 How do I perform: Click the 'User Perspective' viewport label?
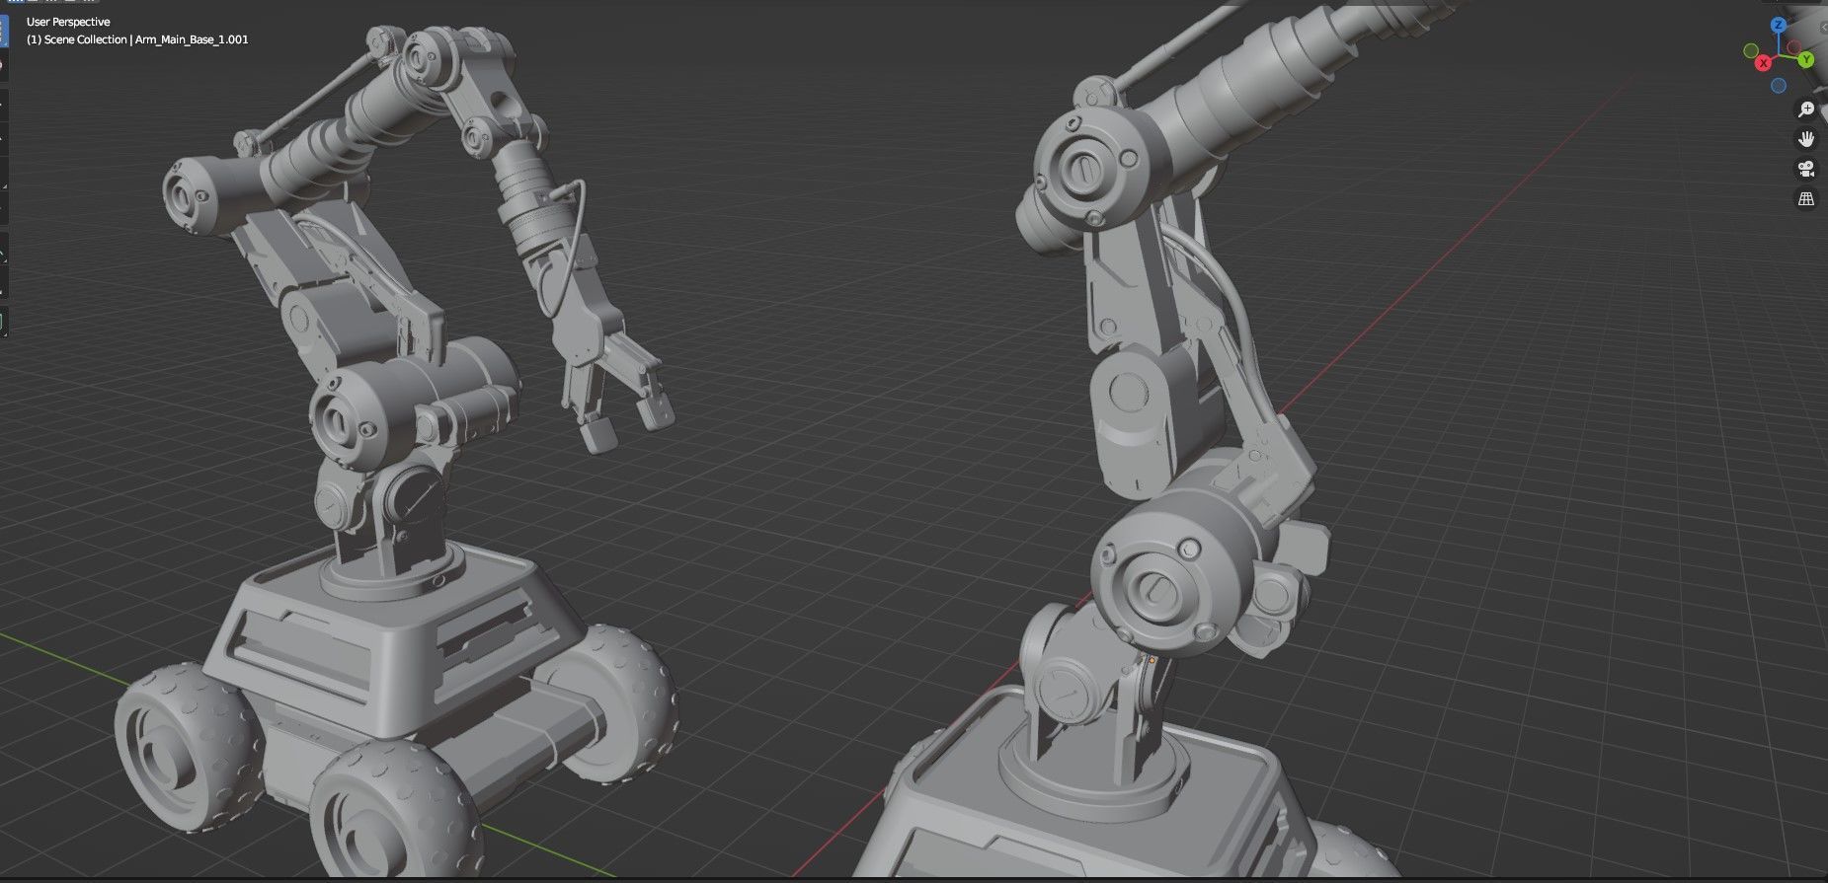tap(68, 22)
